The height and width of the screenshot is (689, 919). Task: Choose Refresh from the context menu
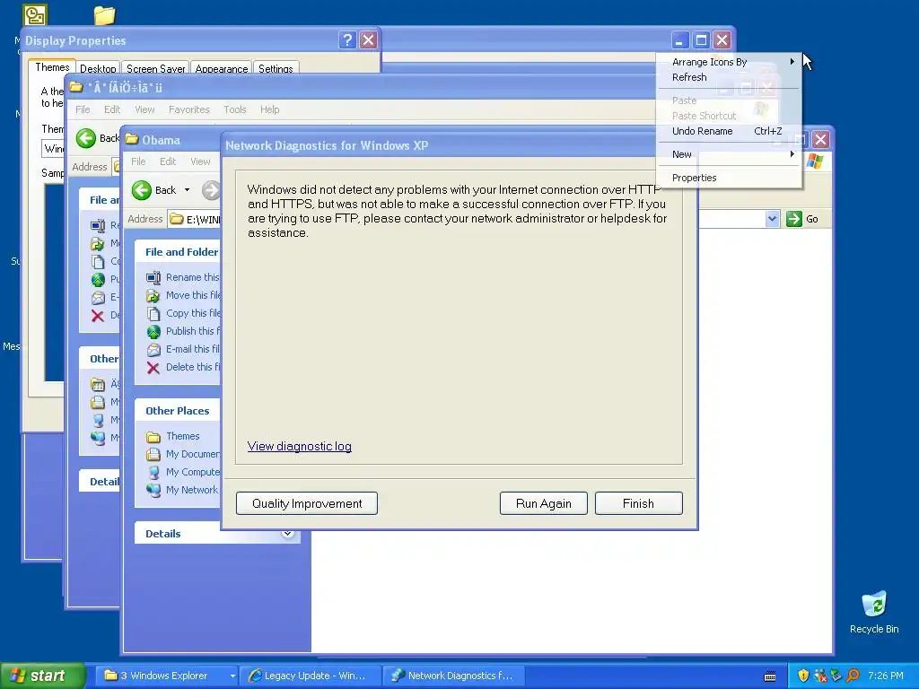coord(729,77)
